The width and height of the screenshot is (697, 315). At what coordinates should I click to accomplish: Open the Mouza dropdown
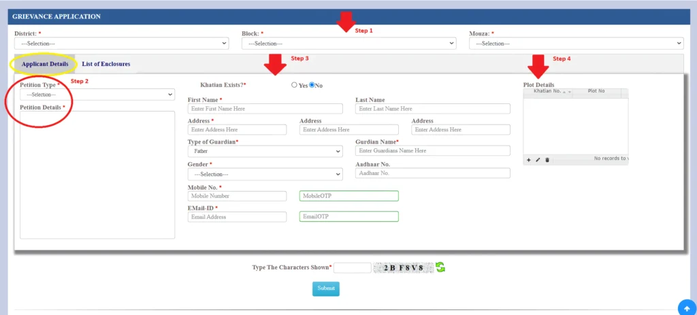tap(576, 44)
